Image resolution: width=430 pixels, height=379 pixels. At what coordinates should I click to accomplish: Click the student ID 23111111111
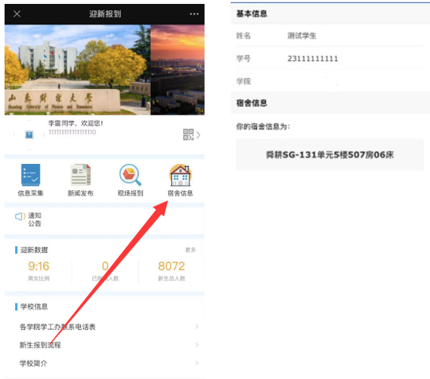[x=312, y=59]
